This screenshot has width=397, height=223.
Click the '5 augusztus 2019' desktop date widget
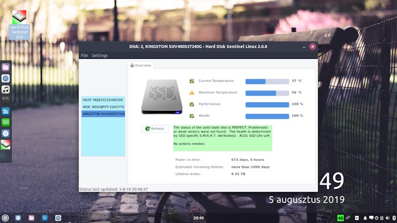(307, 200)
